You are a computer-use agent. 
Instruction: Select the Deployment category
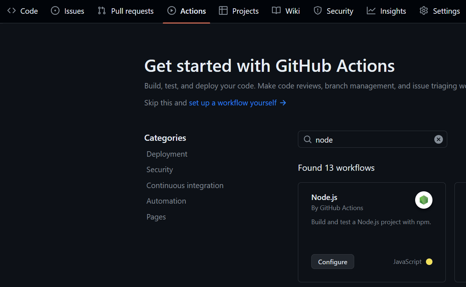(x=167, y=154)
